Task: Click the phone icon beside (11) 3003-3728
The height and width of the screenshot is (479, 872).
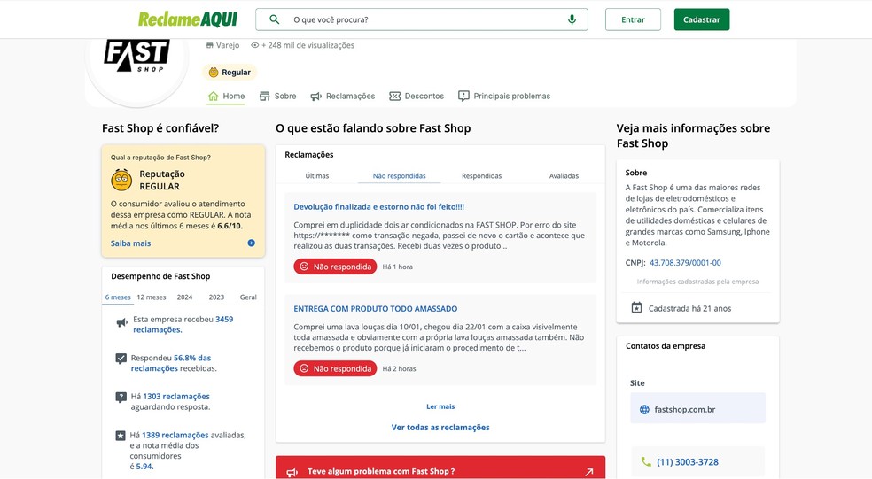Action: (x=645, y=462)
